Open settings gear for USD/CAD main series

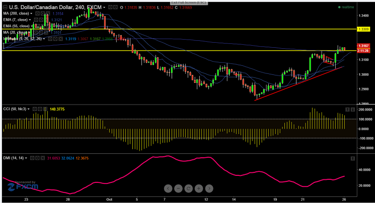point(115,8)
